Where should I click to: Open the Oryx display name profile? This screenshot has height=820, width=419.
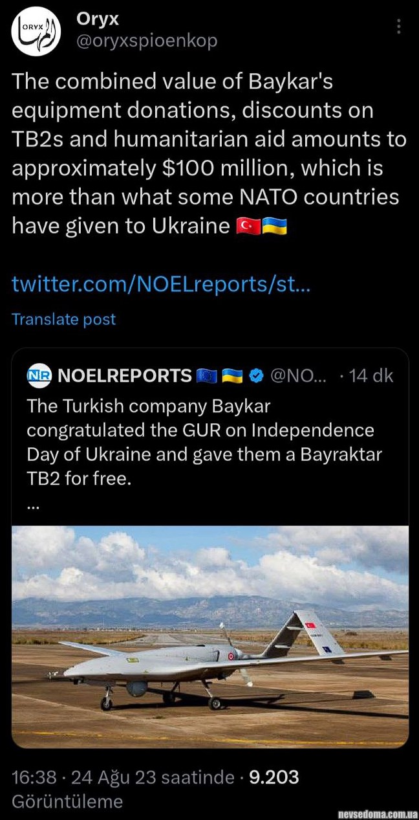pos(98,19)
